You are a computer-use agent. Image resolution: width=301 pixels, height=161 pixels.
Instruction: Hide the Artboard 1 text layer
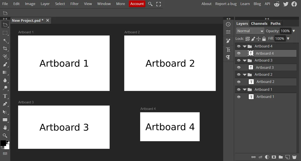coord(239,97)
